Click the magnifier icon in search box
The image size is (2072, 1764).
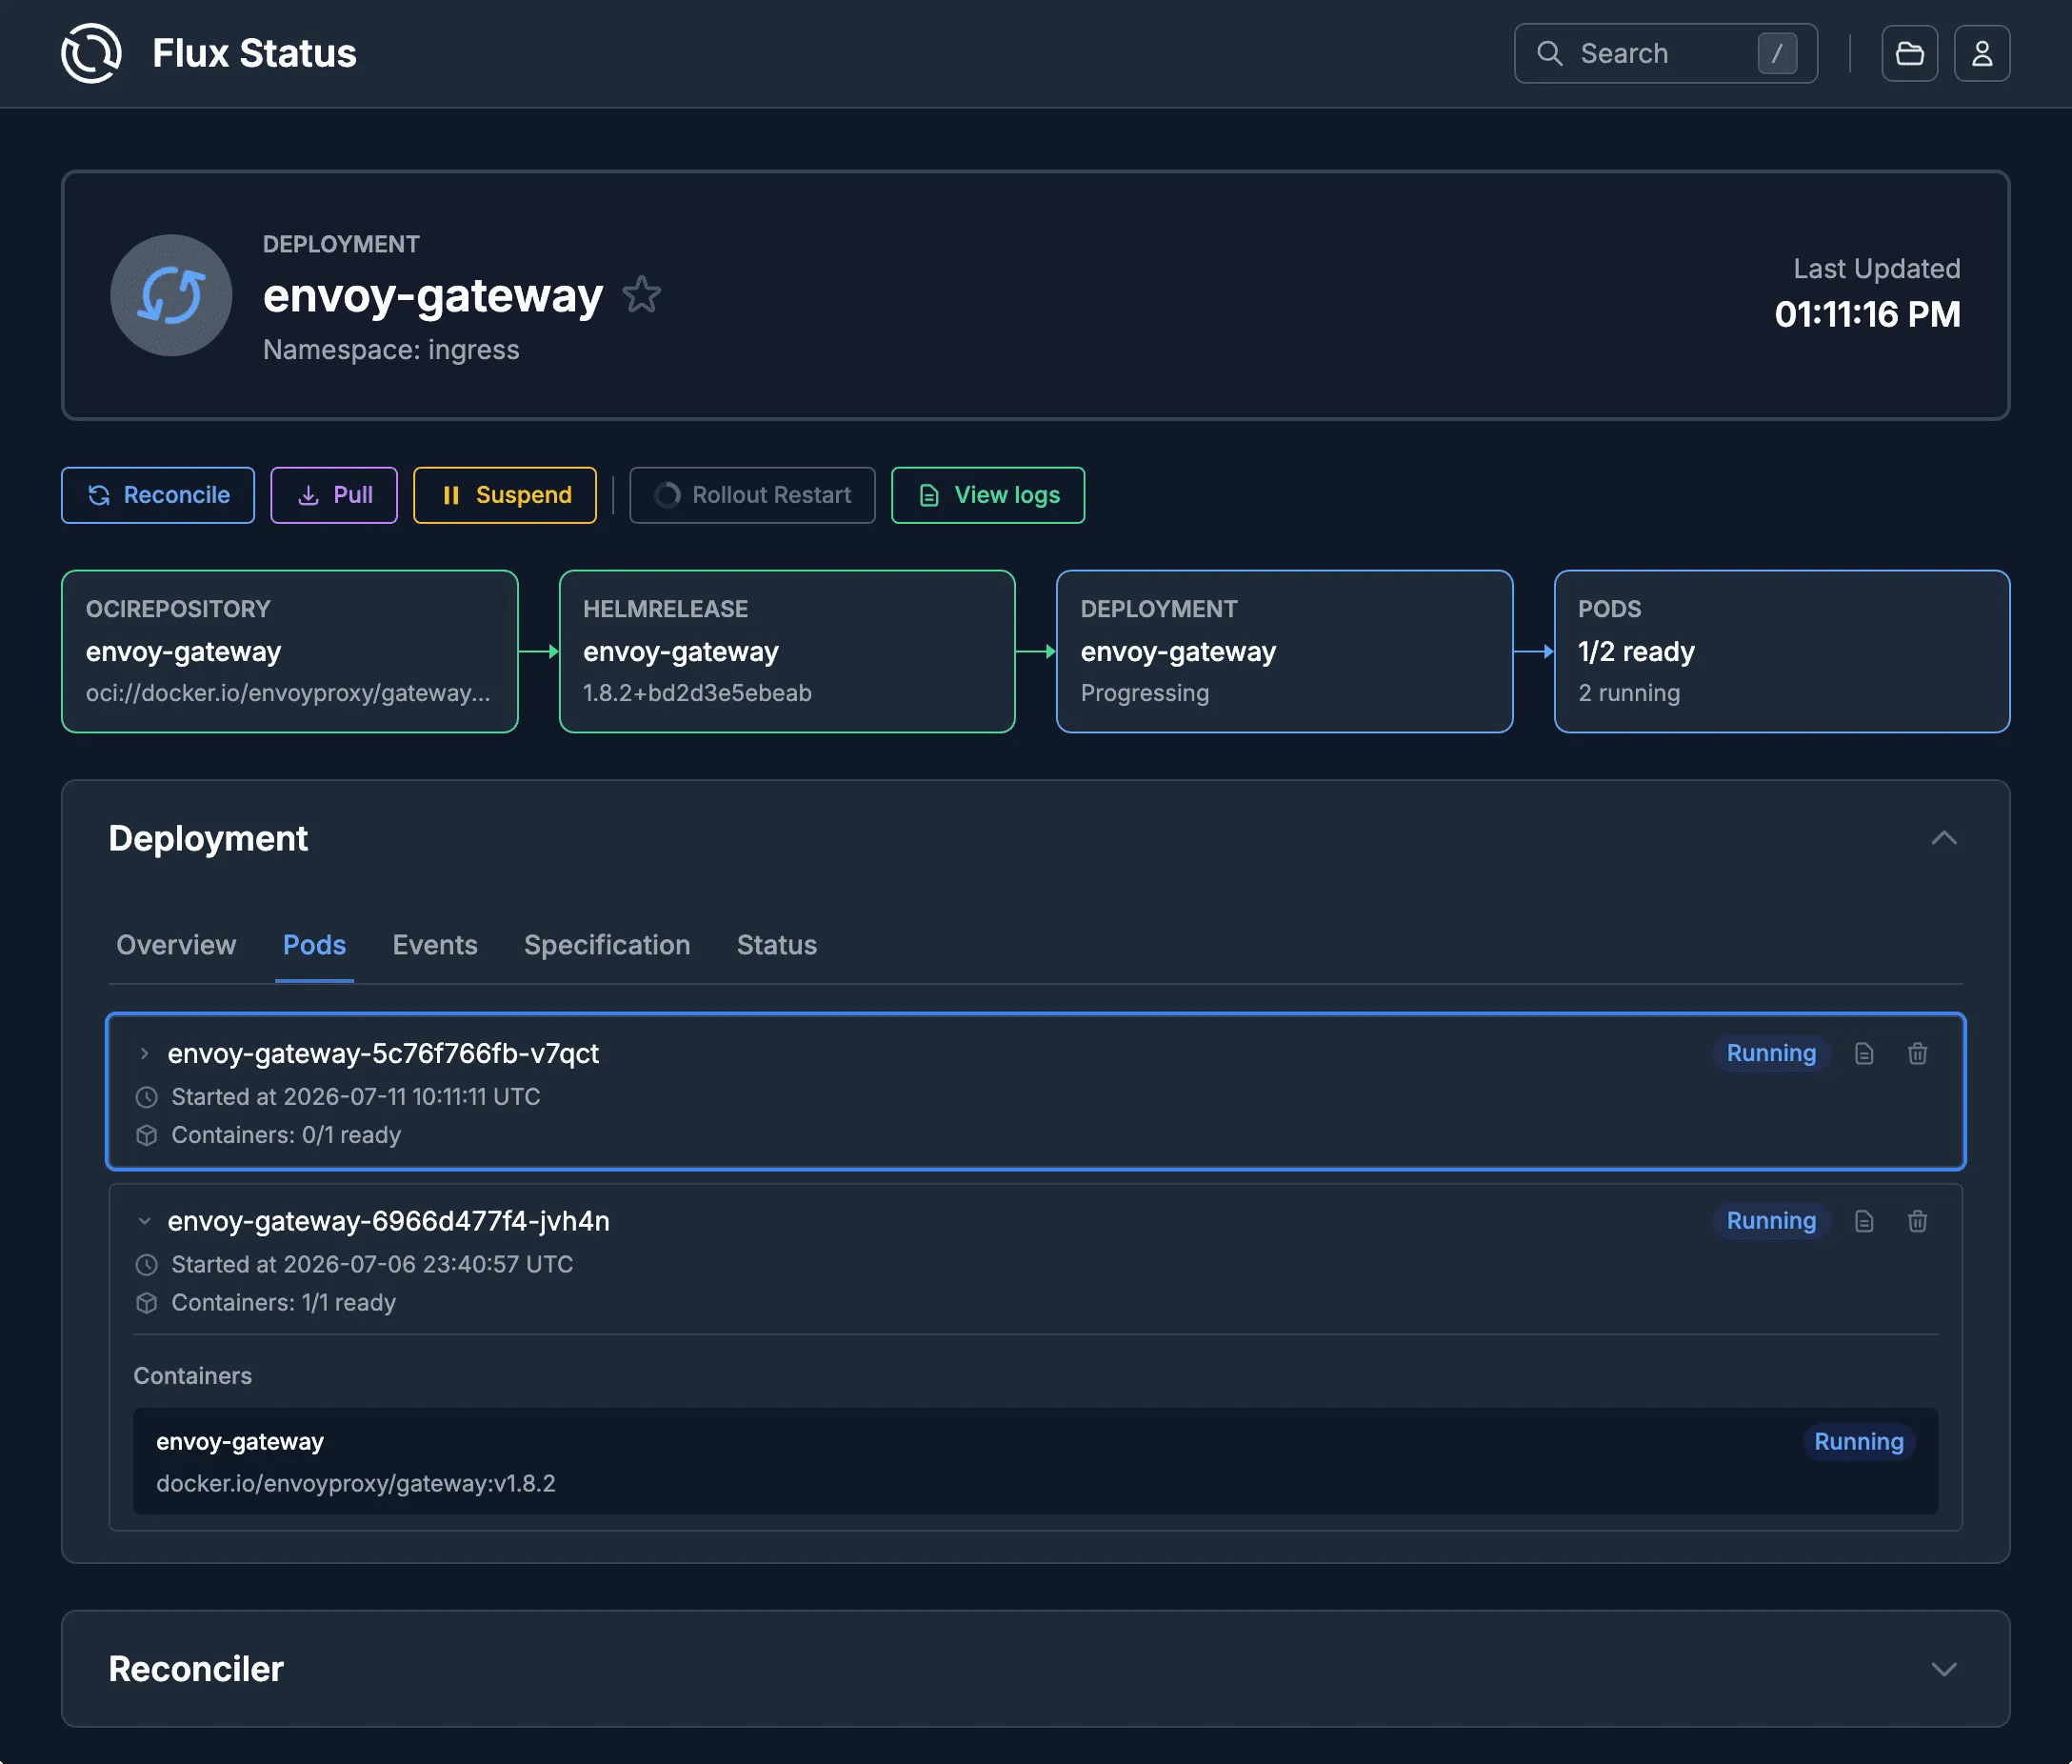1549,53
